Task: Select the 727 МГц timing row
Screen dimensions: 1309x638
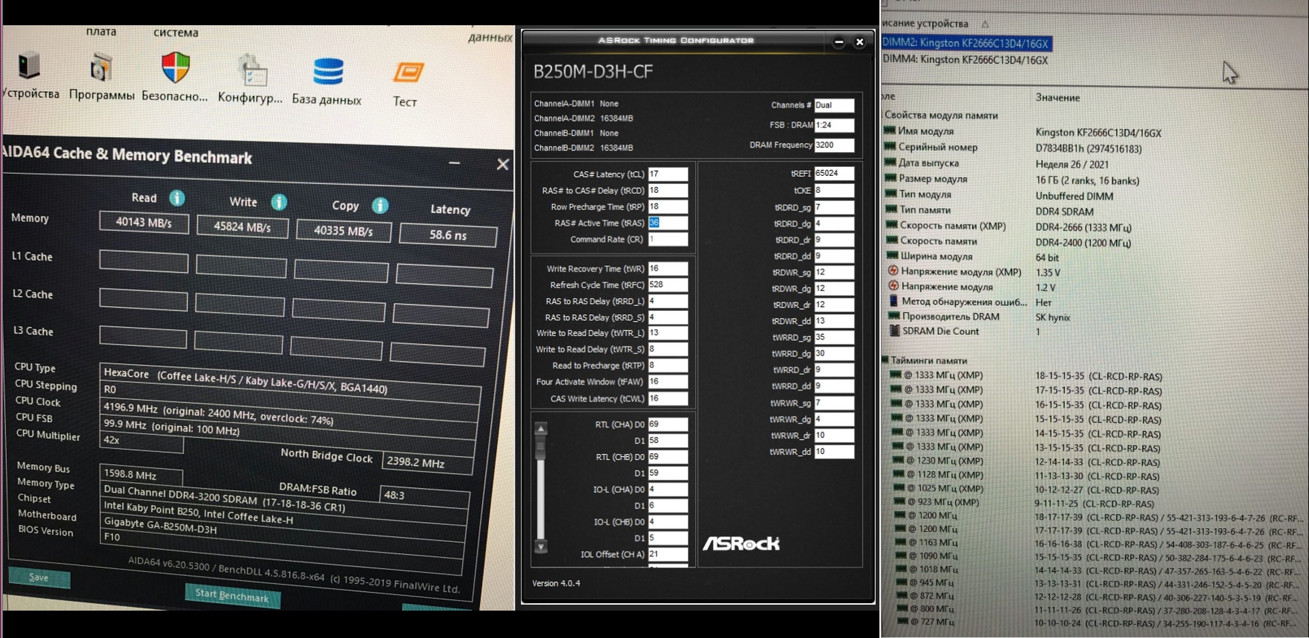Action: tap(1100, 622)
